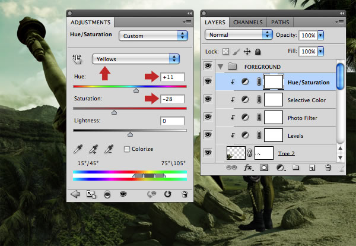Image resolution: width=356 pixels, height=246 pixels.
Task: Open the blend mode dropdown showing Normal
Action: click(x=239, y=35)
